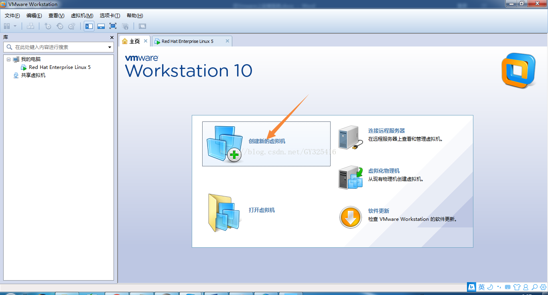Close the 主页 tab
Screen dimensions: 548x295
coord(146,41)
